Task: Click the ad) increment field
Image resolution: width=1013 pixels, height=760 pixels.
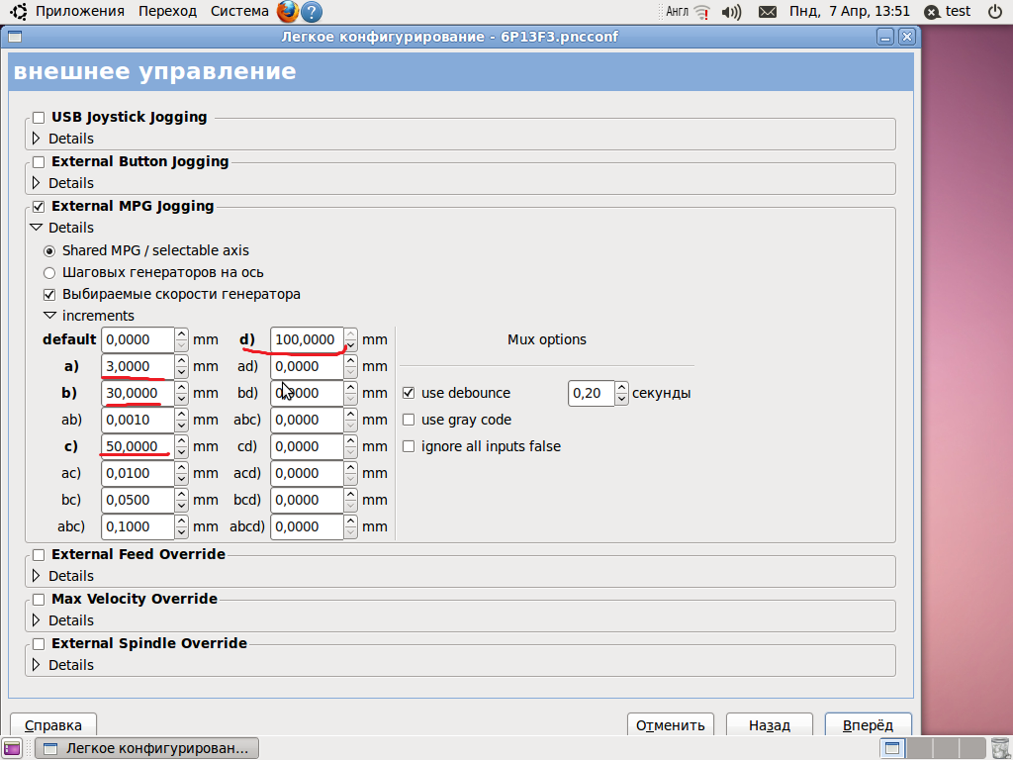Action: [x=307, y=366]
